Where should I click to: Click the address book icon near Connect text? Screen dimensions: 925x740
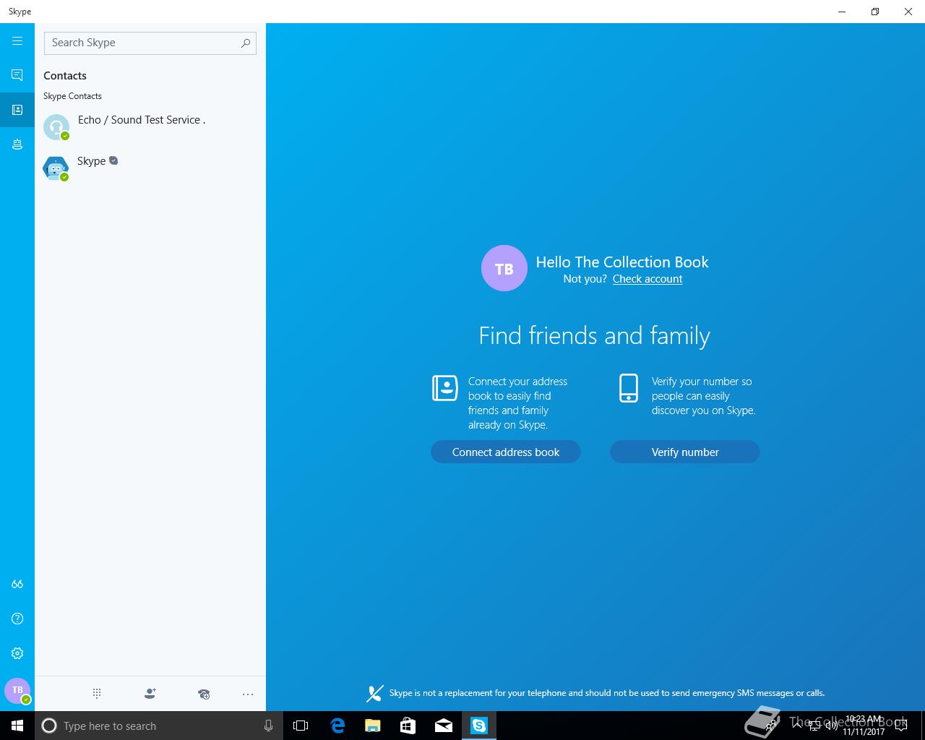tap(445, 388)
